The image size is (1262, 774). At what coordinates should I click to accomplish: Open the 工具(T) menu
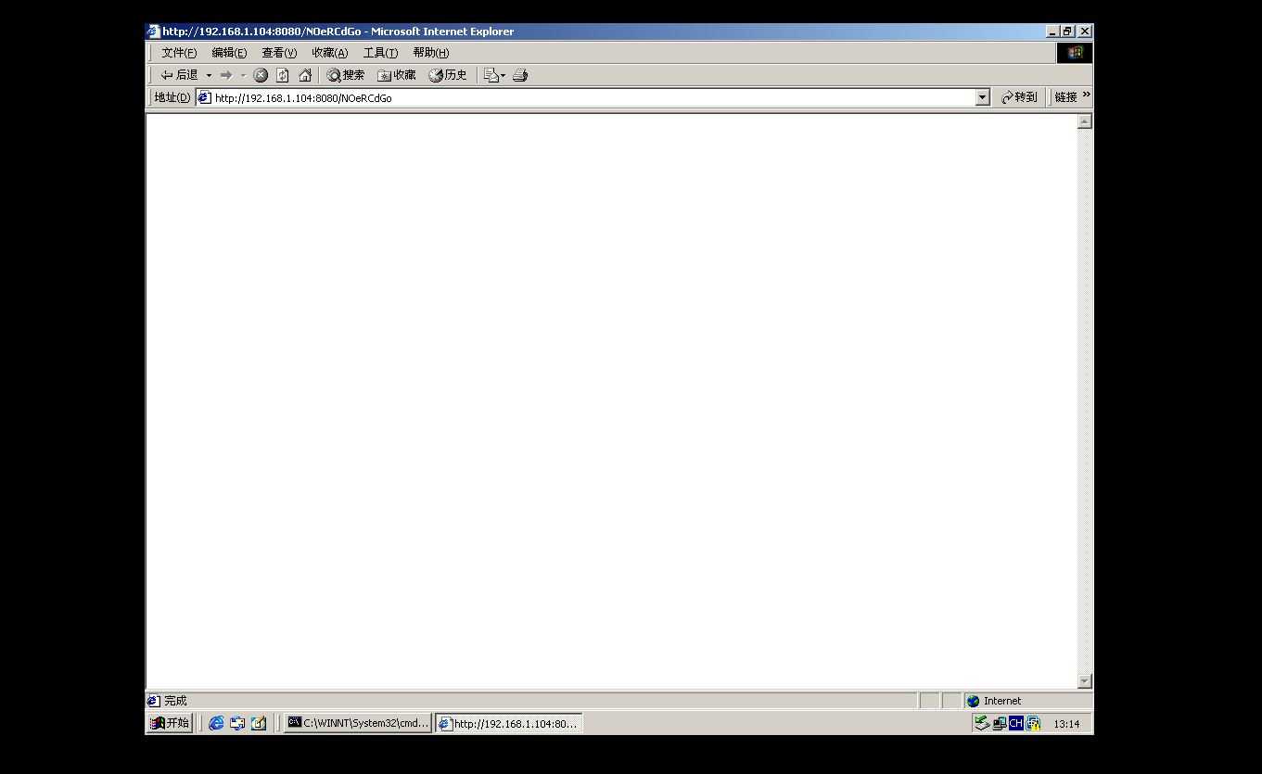(380, 53)
